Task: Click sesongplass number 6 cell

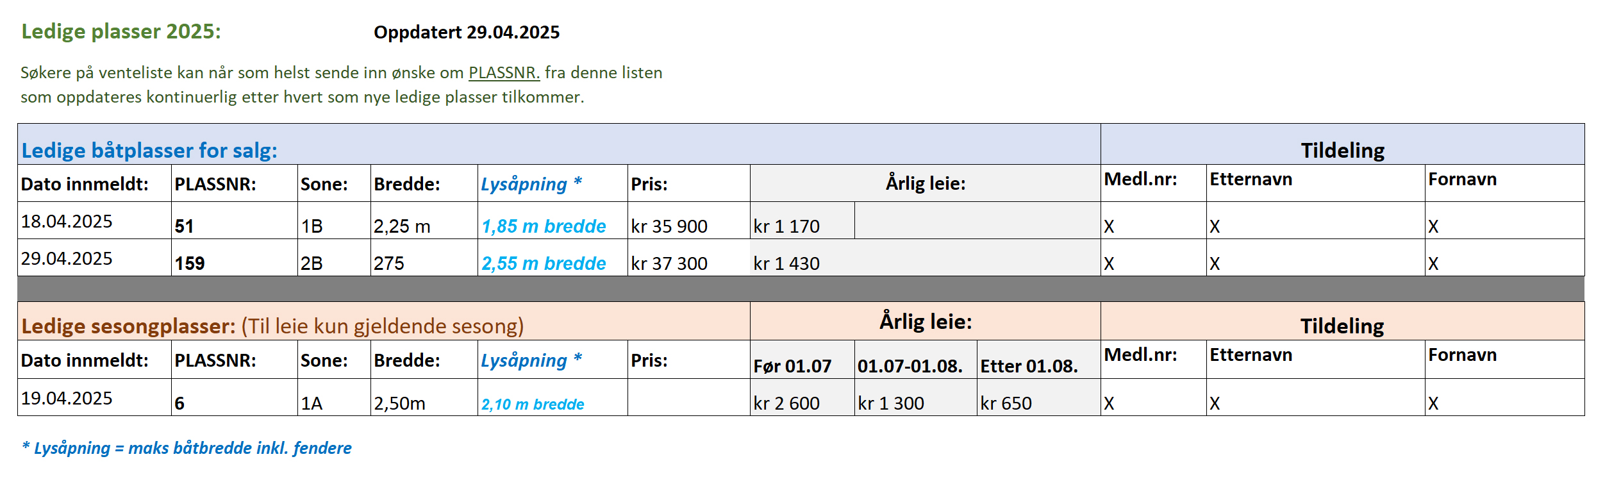Action: [235, 397]
